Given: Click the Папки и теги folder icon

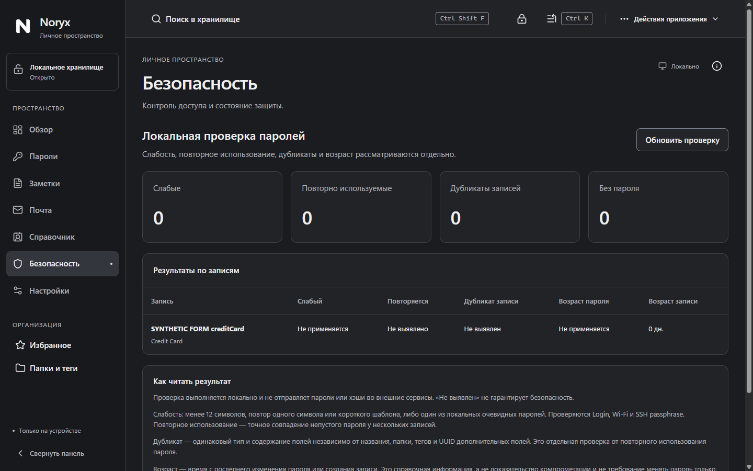Looking at the screenshot, I should point(20,368).
